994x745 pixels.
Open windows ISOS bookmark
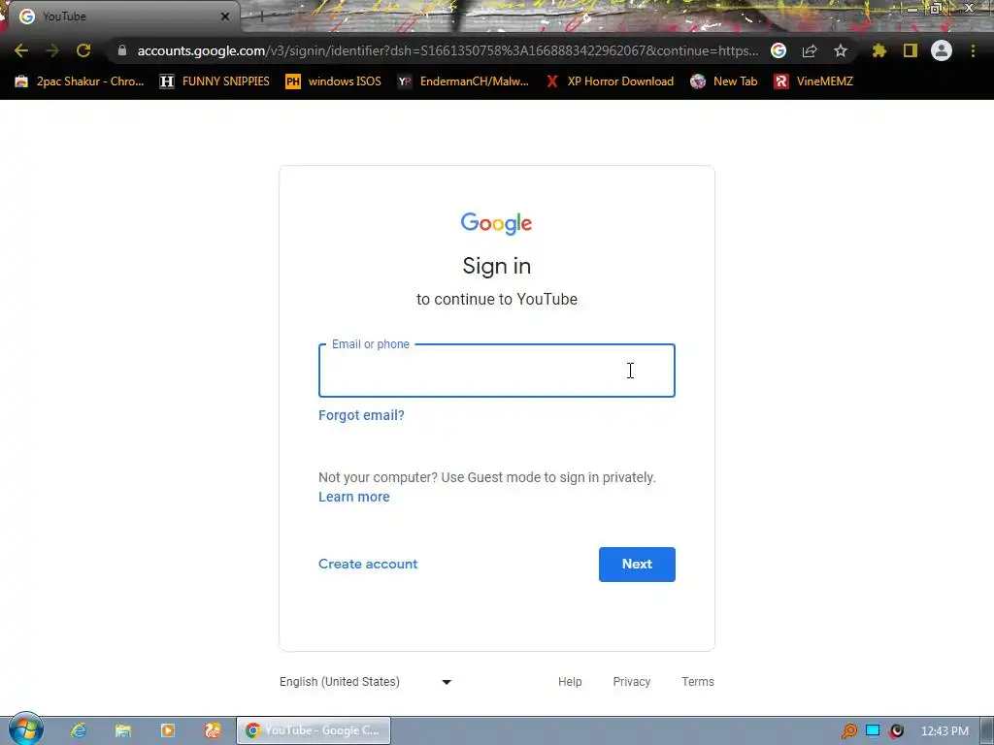click(334, 81)
